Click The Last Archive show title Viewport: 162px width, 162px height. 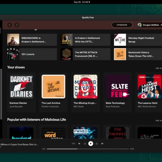pyautogui.click(x=51, y=103)
